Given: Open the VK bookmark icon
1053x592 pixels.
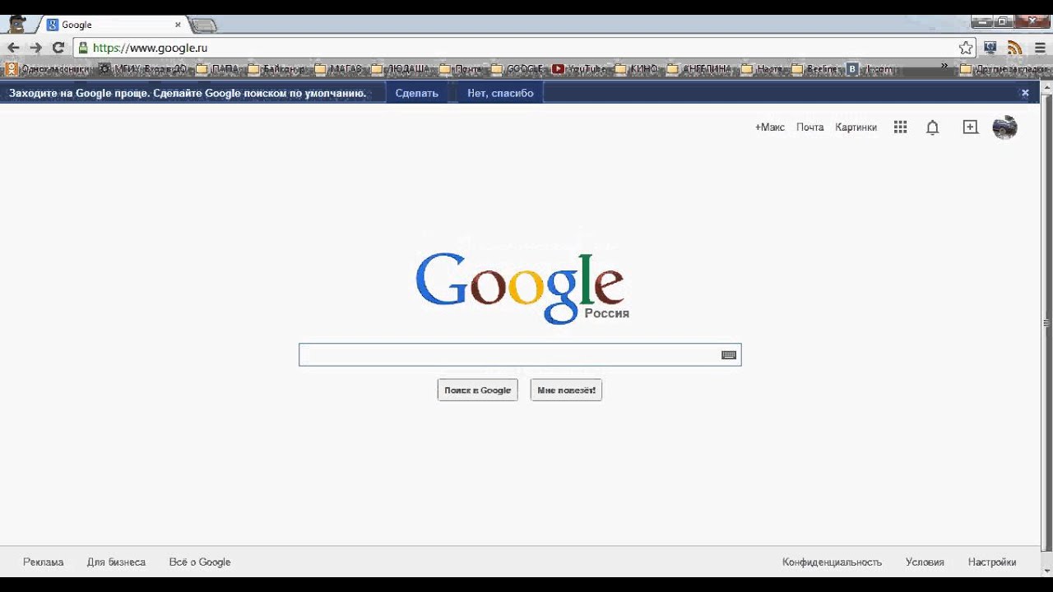Looking at the screenshot, I should coord(853,69).
